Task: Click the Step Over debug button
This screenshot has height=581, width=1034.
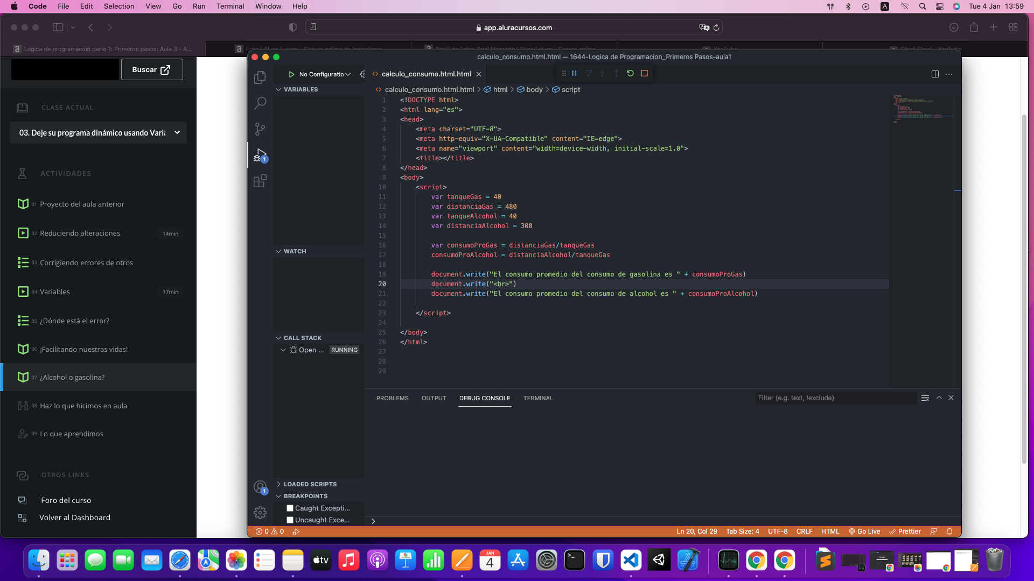Action: 589,73
